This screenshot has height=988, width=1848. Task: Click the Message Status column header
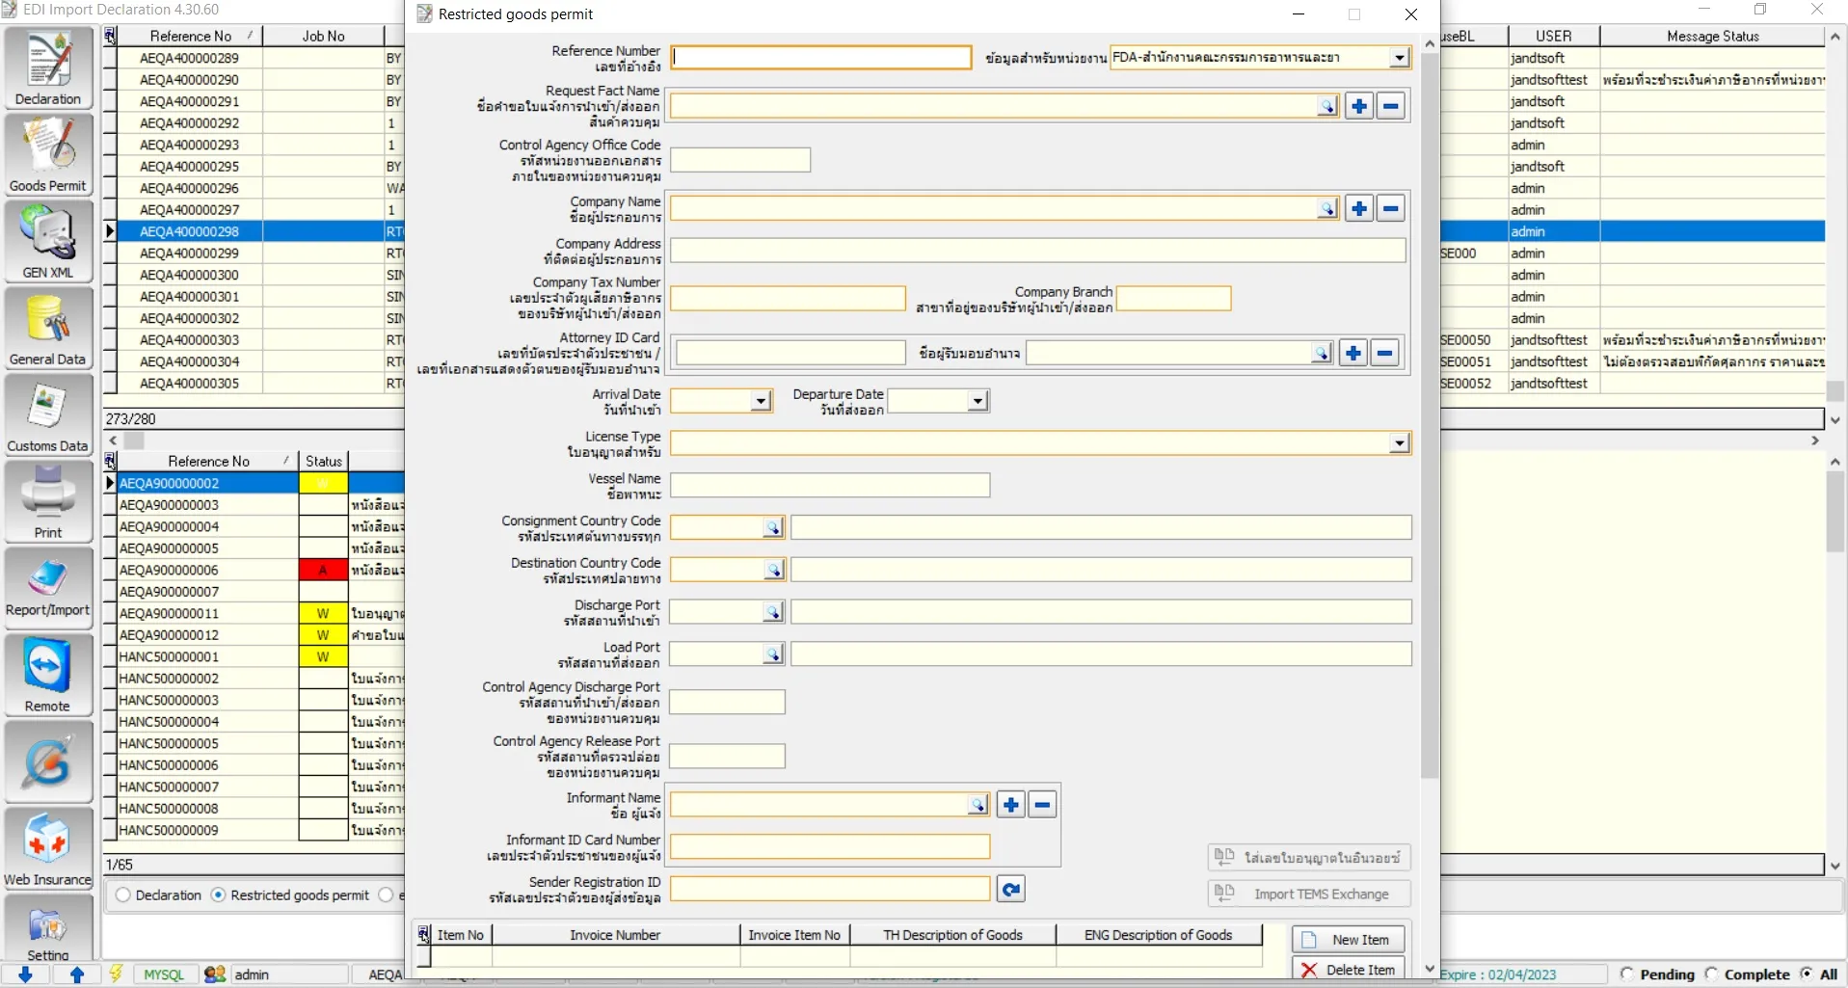[1712, 36]
